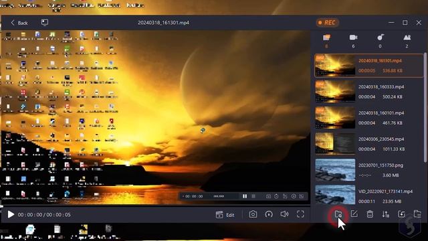Viewport: 428px width, 241px height.
Task: Open the playback speed gauge icon
Action: coord(269,214)
